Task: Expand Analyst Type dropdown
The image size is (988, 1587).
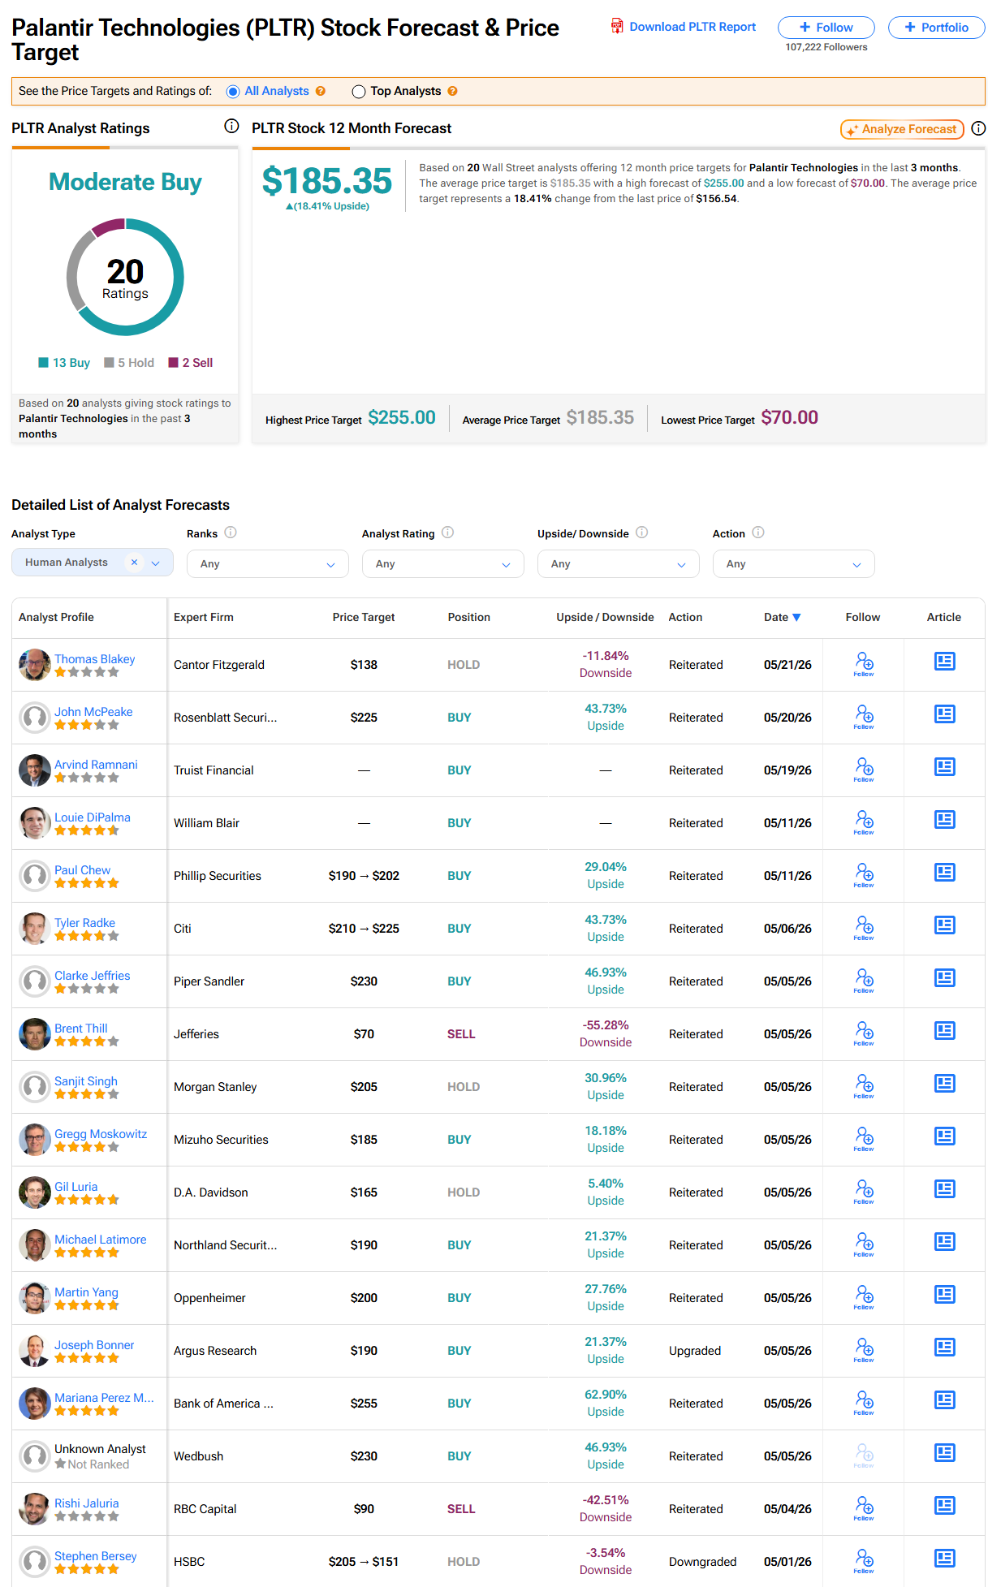Action: [x=156, y=563]
